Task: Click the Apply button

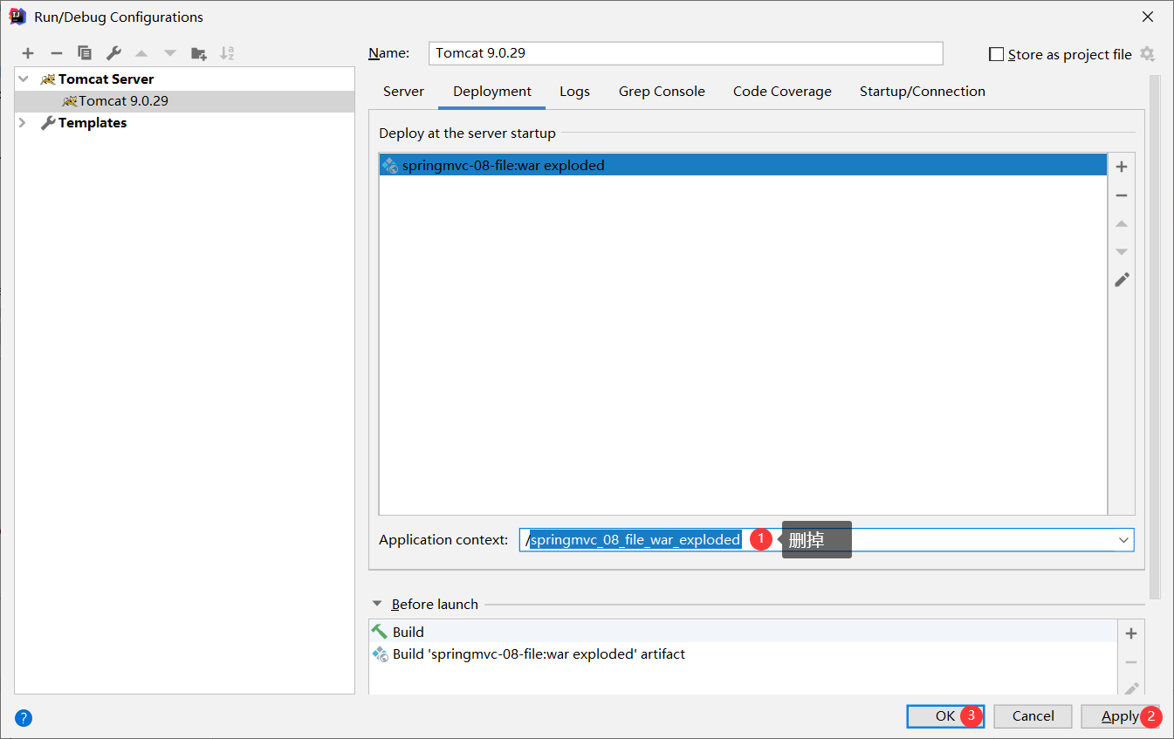Action: 1120,716
